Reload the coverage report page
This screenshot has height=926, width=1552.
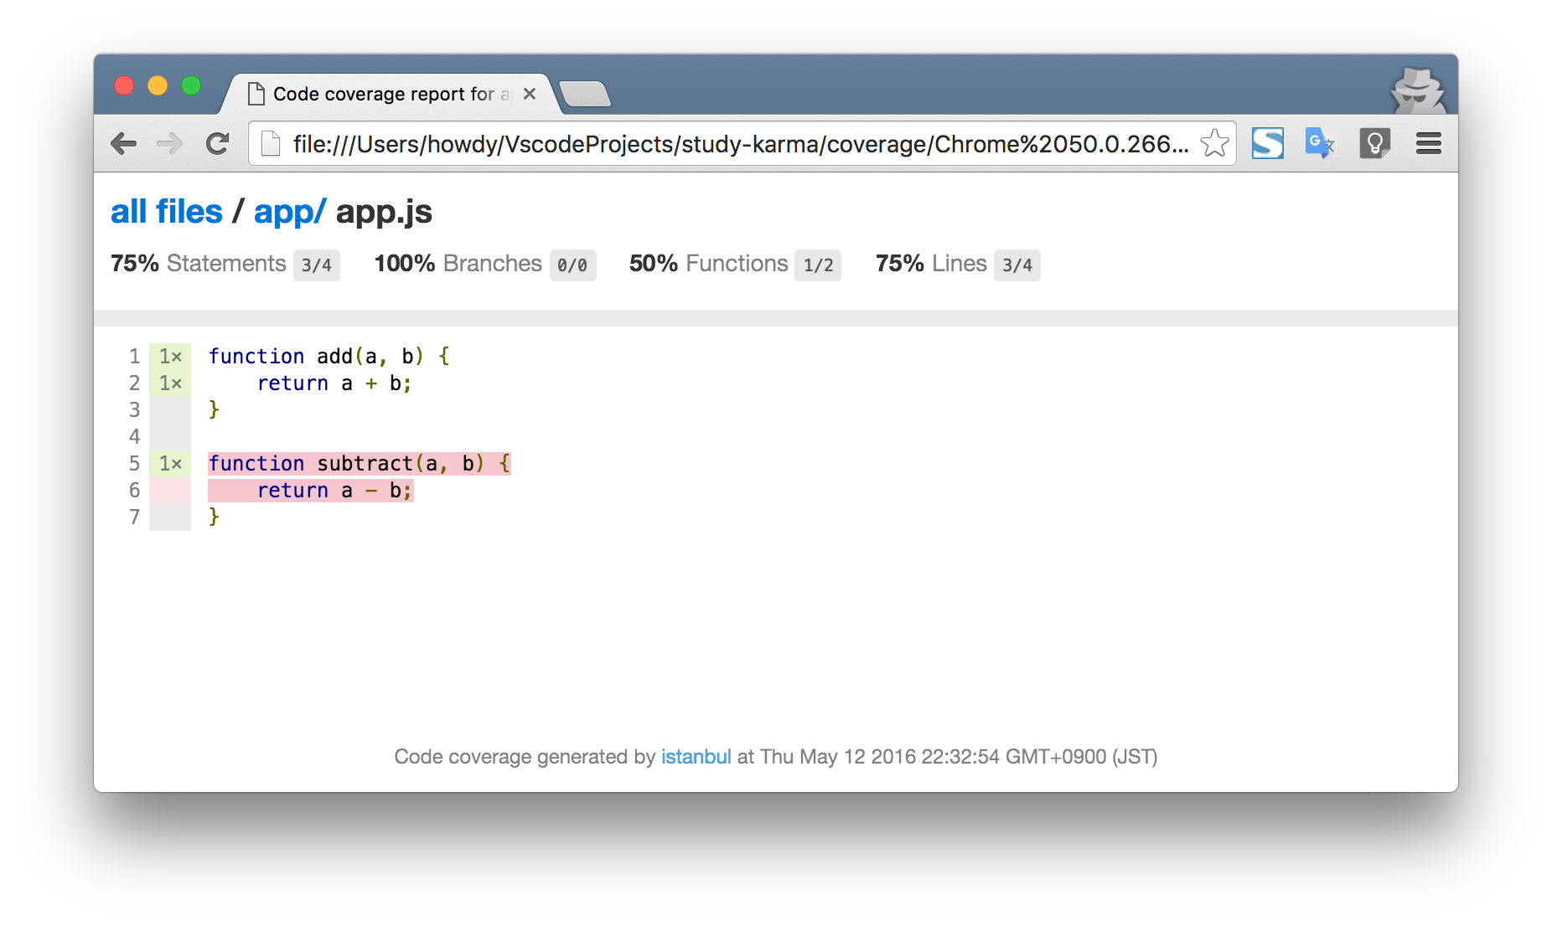point(217,143)
